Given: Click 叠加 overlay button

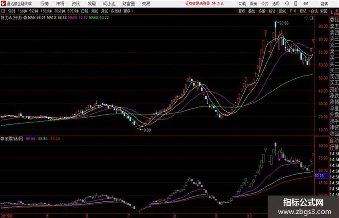Looking at the screenshot, I should 252,11.
